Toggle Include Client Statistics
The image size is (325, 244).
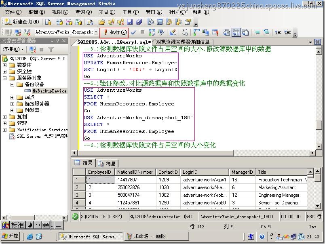[x=206, y=32]
